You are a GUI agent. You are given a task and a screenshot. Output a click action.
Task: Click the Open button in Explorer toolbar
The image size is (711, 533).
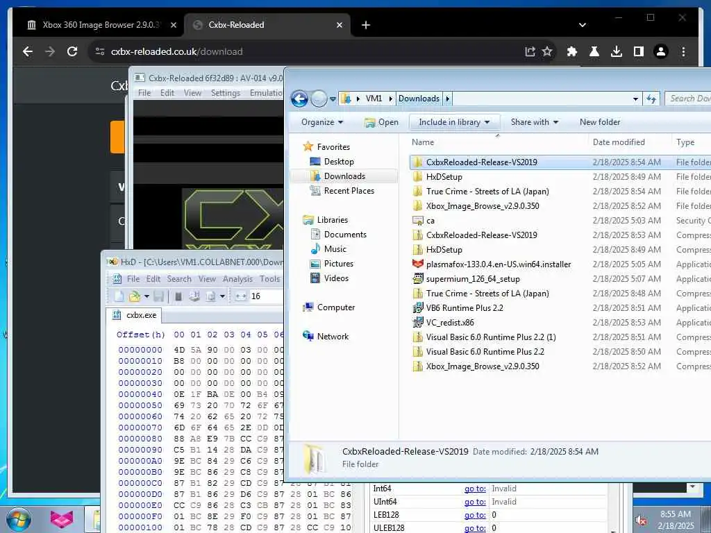[x=382, y=122]
